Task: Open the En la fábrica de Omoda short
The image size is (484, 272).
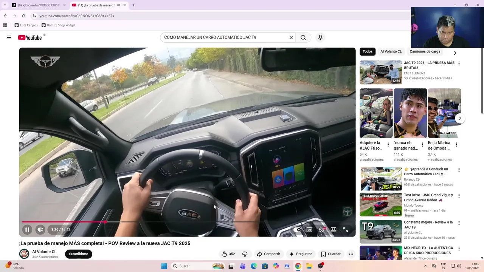Action: pos(444,113)
